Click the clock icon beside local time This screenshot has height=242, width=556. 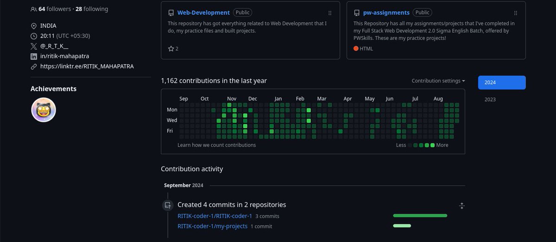(x=33, y=36)
